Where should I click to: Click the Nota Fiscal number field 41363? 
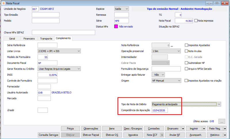click(184, 21)
